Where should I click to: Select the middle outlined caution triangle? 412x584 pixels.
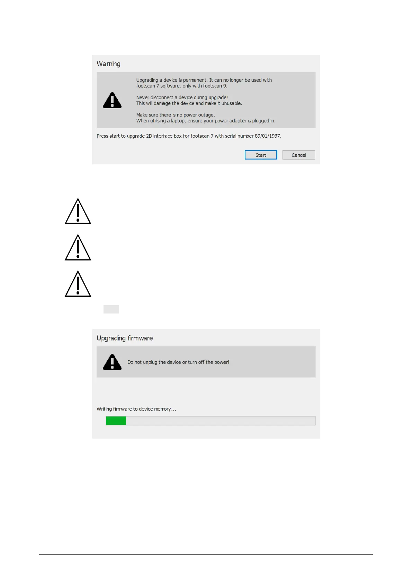click(78, 248)
